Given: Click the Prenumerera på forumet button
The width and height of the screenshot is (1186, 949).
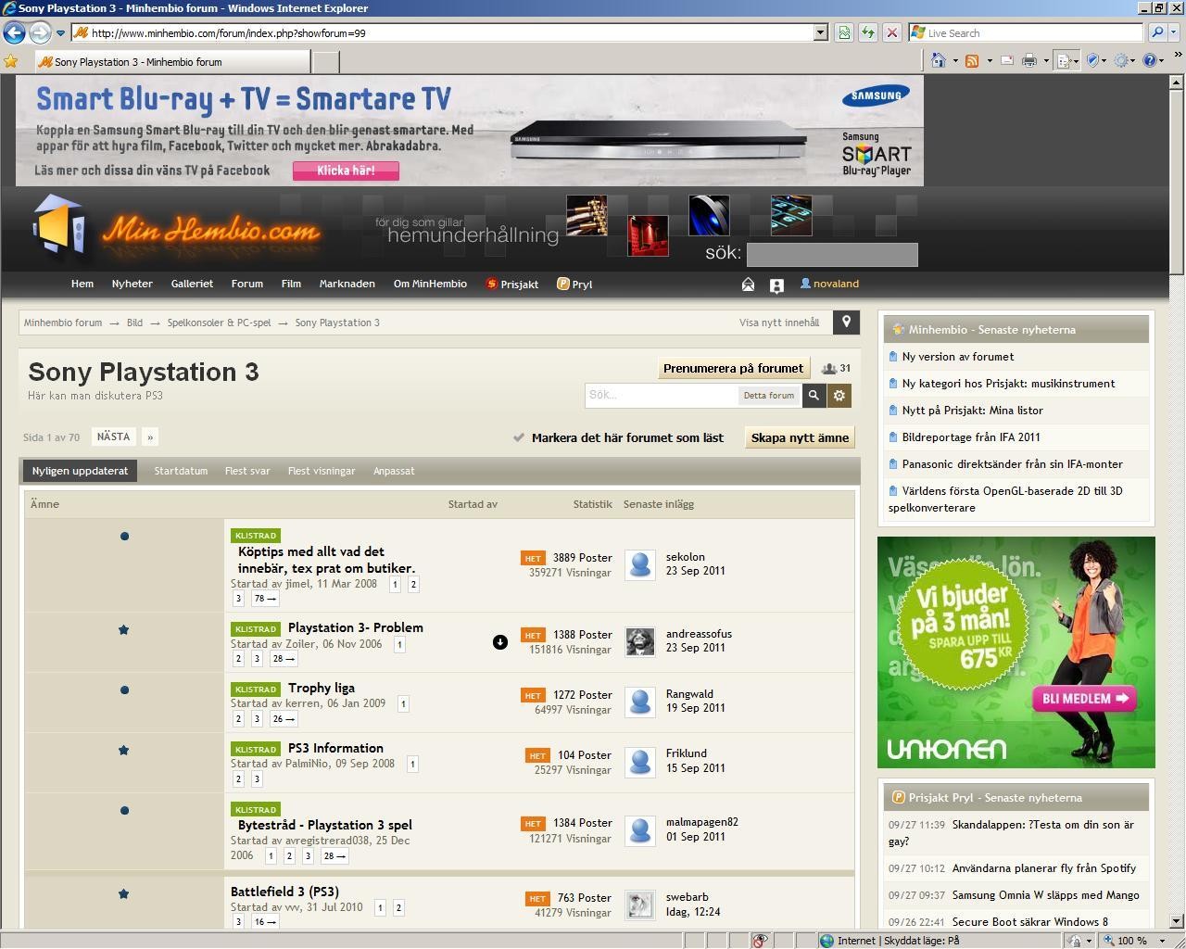Looking at the screenshot, I should (x=733, y=368).
